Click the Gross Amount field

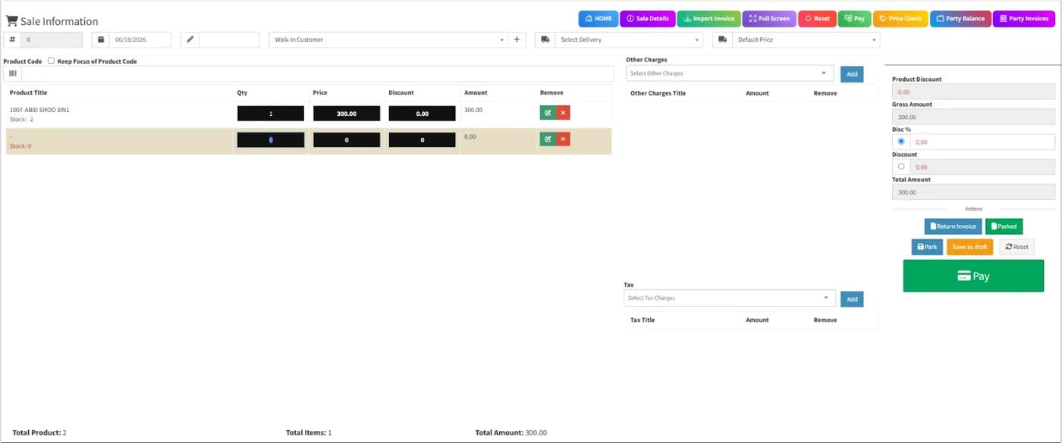click(x=973, y=117)
